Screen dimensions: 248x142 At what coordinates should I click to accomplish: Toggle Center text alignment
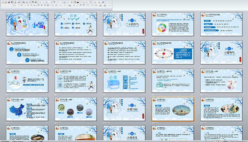click(42, 5)
